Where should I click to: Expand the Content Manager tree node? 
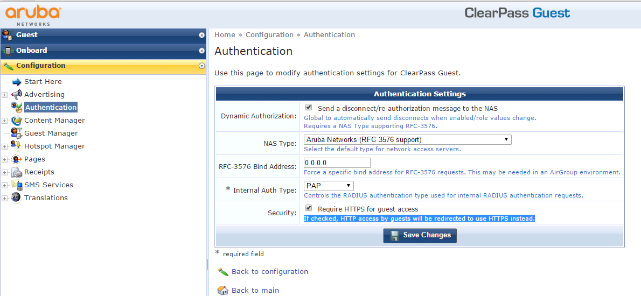tap(4, 121)
